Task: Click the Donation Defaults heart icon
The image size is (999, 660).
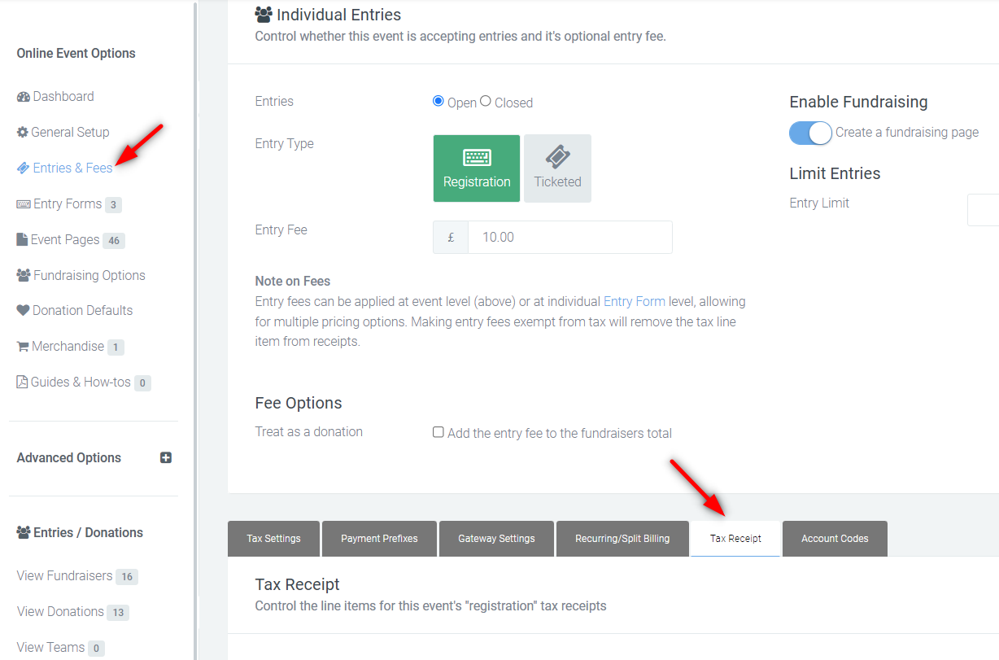Action: tap(23, 310)
